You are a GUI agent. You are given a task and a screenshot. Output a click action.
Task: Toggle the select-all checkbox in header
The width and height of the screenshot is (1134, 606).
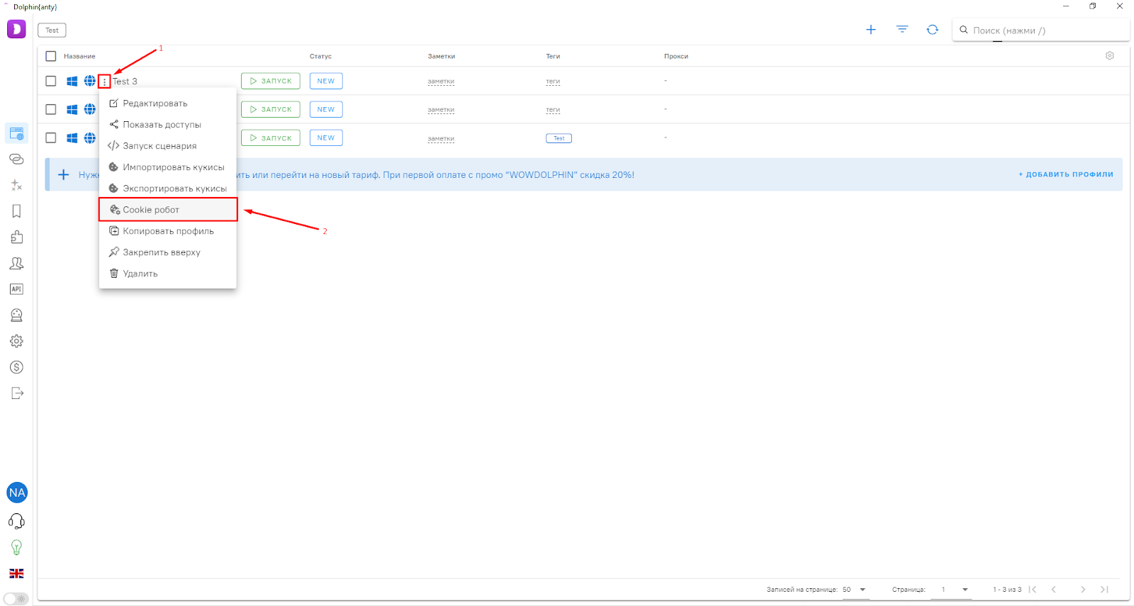51,56
